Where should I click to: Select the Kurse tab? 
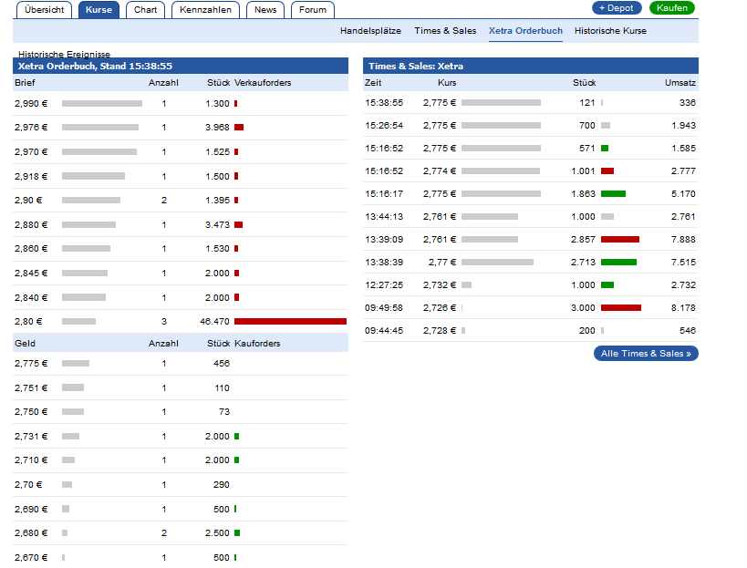(99, 9)
